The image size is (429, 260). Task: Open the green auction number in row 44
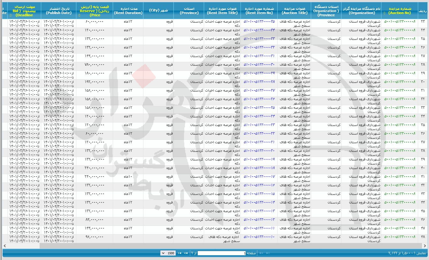click(400, 203)
